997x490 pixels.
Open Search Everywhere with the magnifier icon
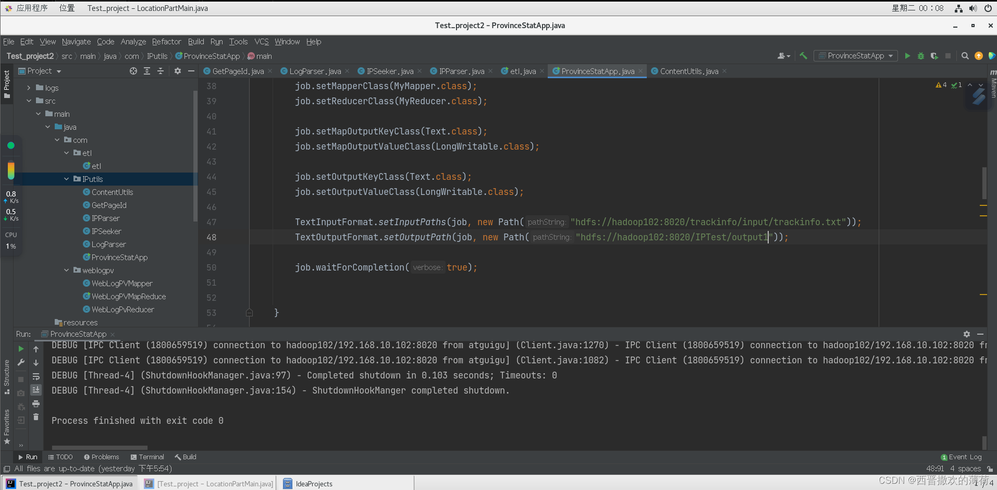pyautogui.click(x=965, y=56)
